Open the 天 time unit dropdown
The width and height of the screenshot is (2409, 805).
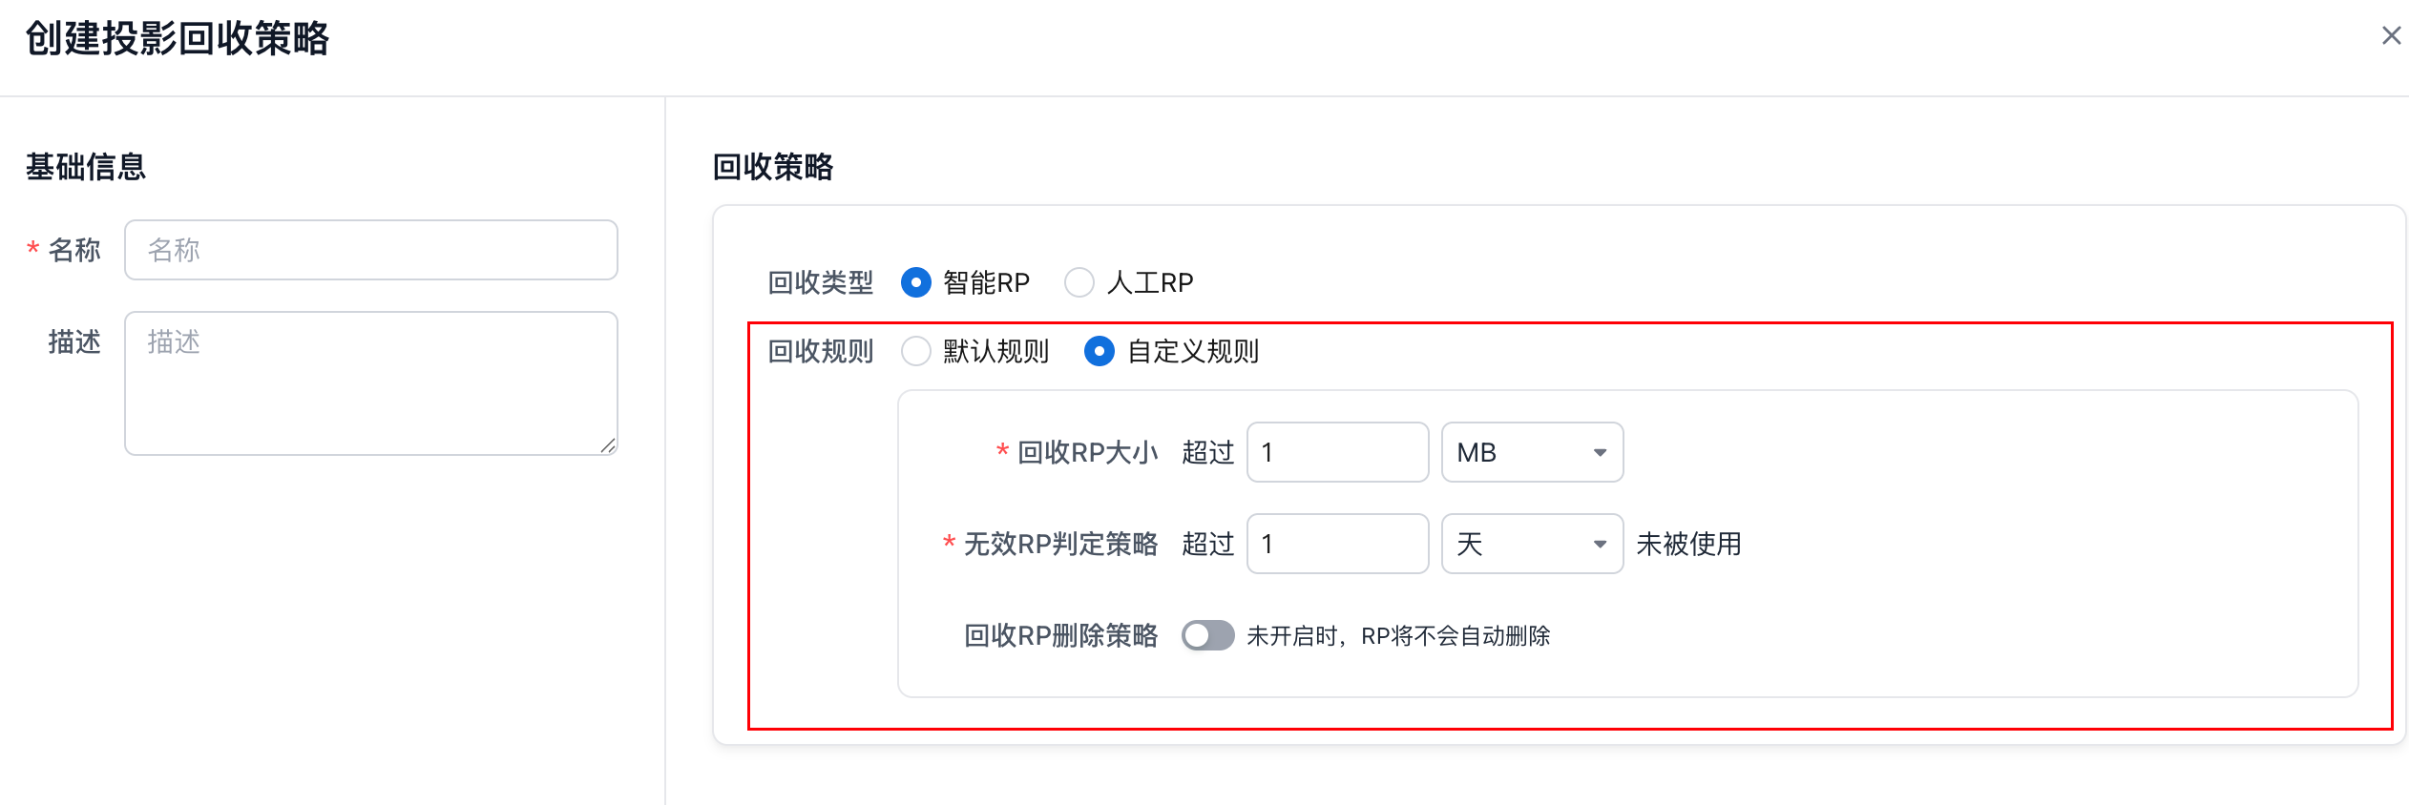click(x=1531, y=544)
